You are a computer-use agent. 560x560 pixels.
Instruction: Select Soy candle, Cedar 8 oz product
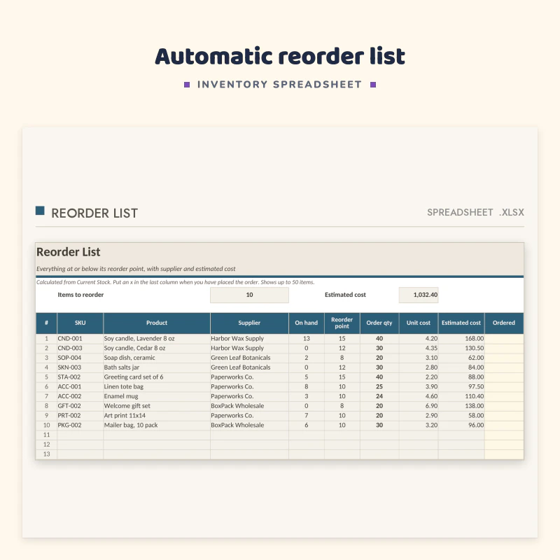[x=157, y=348]
